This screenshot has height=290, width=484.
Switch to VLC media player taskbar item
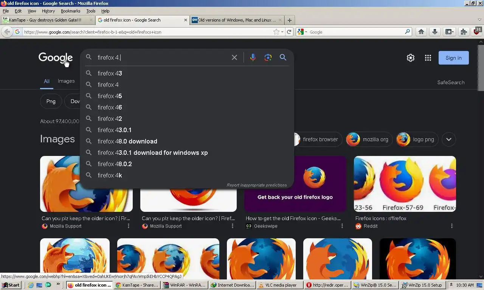click(x=280, y=285)
